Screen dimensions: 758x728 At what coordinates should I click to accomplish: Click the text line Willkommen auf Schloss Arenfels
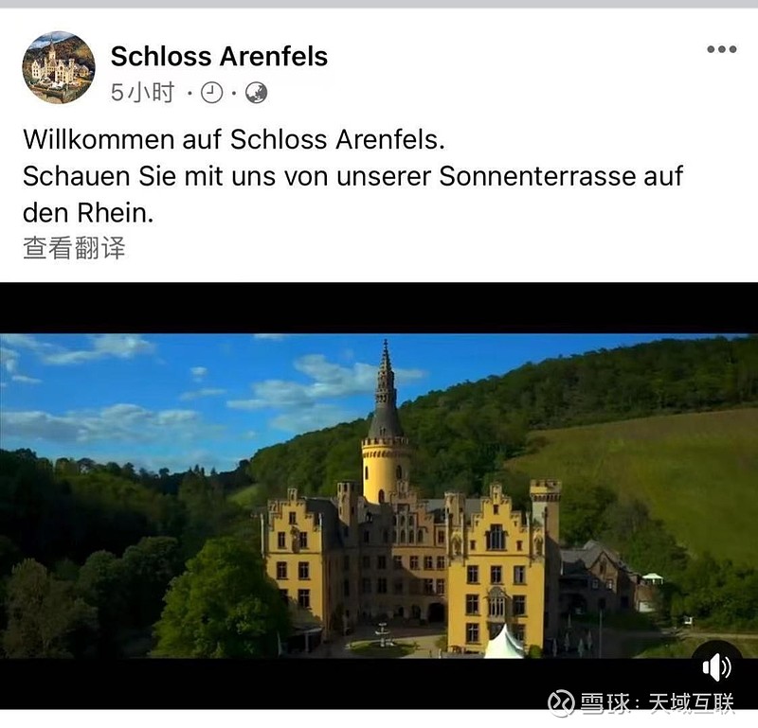[234, 139]
